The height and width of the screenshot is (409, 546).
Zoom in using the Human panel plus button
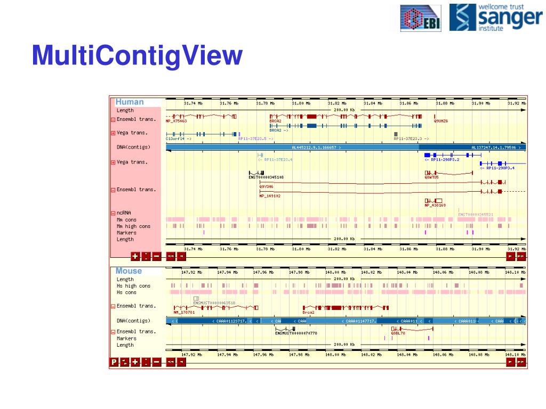[135, 256]
